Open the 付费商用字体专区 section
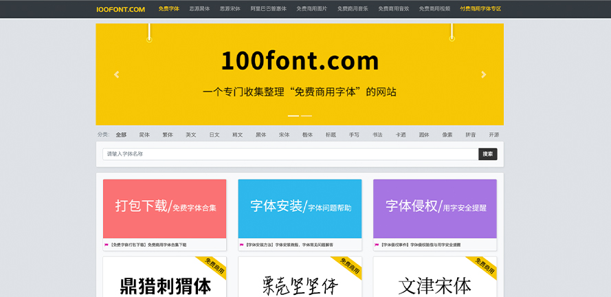The width and height of the screenshot is (611, 297). point(480,8)
